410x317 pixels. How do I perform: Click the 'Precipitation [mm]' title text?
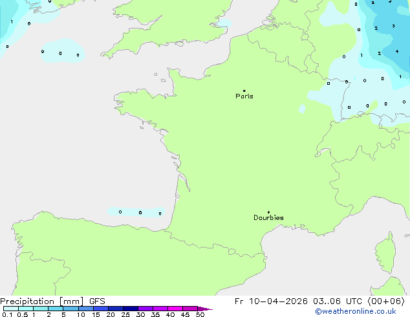(42, 301)
